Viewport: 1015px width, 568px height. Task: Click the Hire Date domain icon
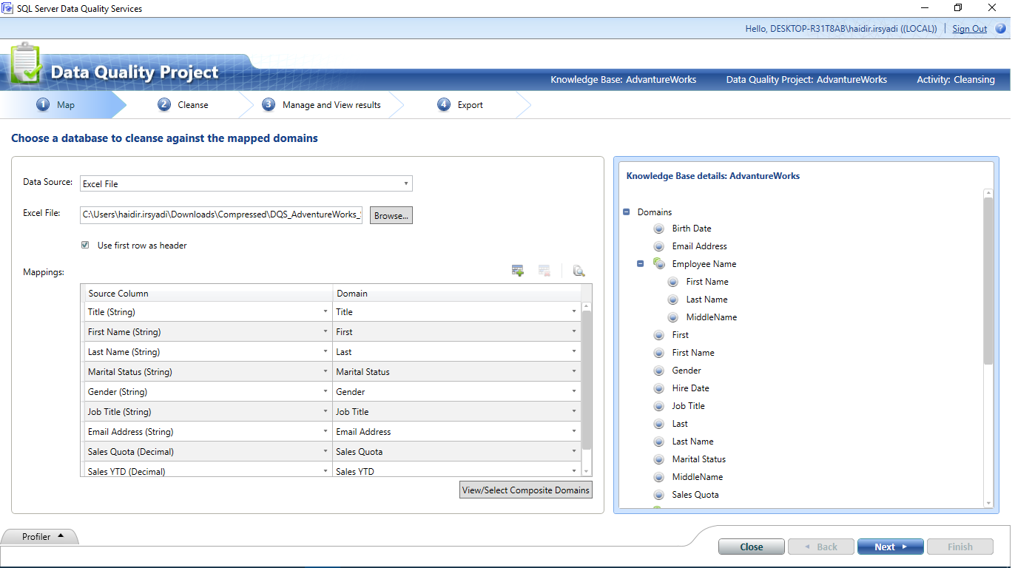[x=658, y=388]
